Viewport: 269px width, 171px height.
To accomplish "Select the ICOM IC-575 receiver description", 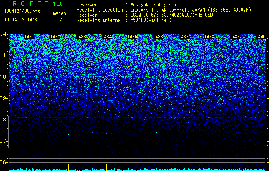I will (171, 15).
